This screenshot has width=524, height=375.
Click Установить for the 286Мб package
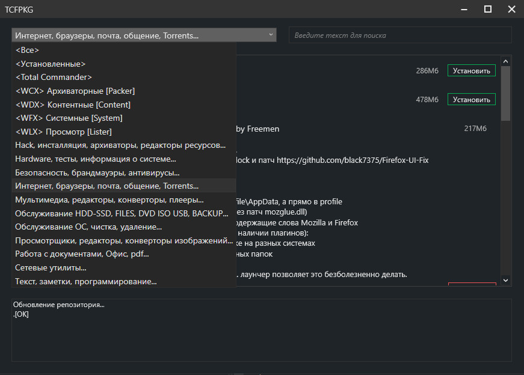click(471, 71)
